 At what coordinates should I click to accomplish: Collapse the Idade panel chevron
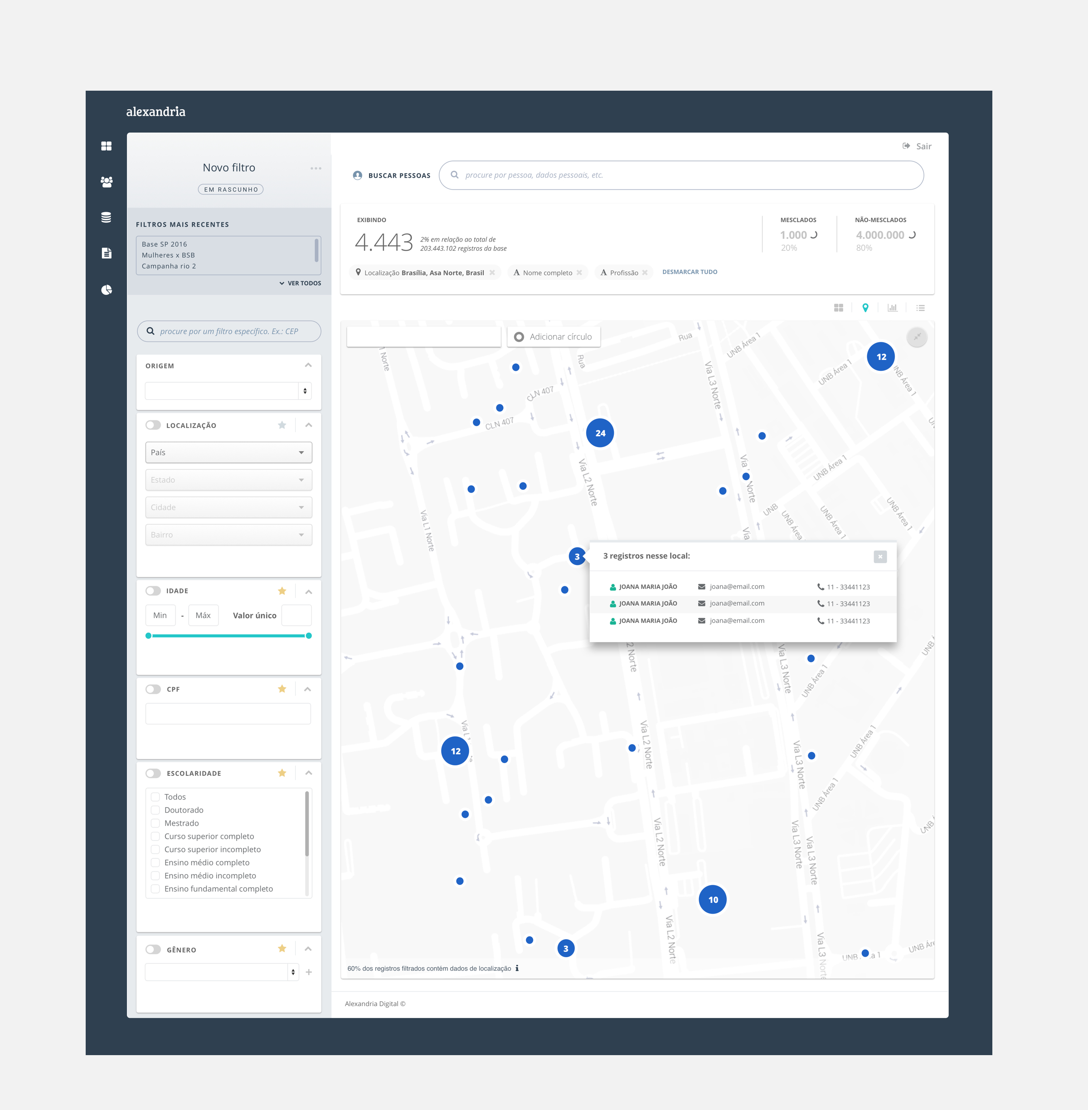(309, 592)
